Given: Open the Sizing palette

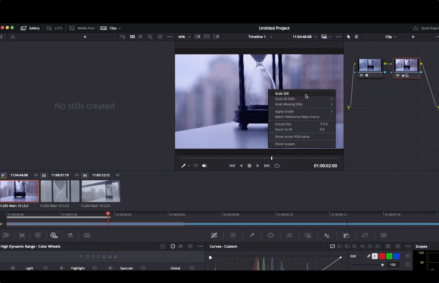Looking at the screenshot, I should [x=365, y=236].
